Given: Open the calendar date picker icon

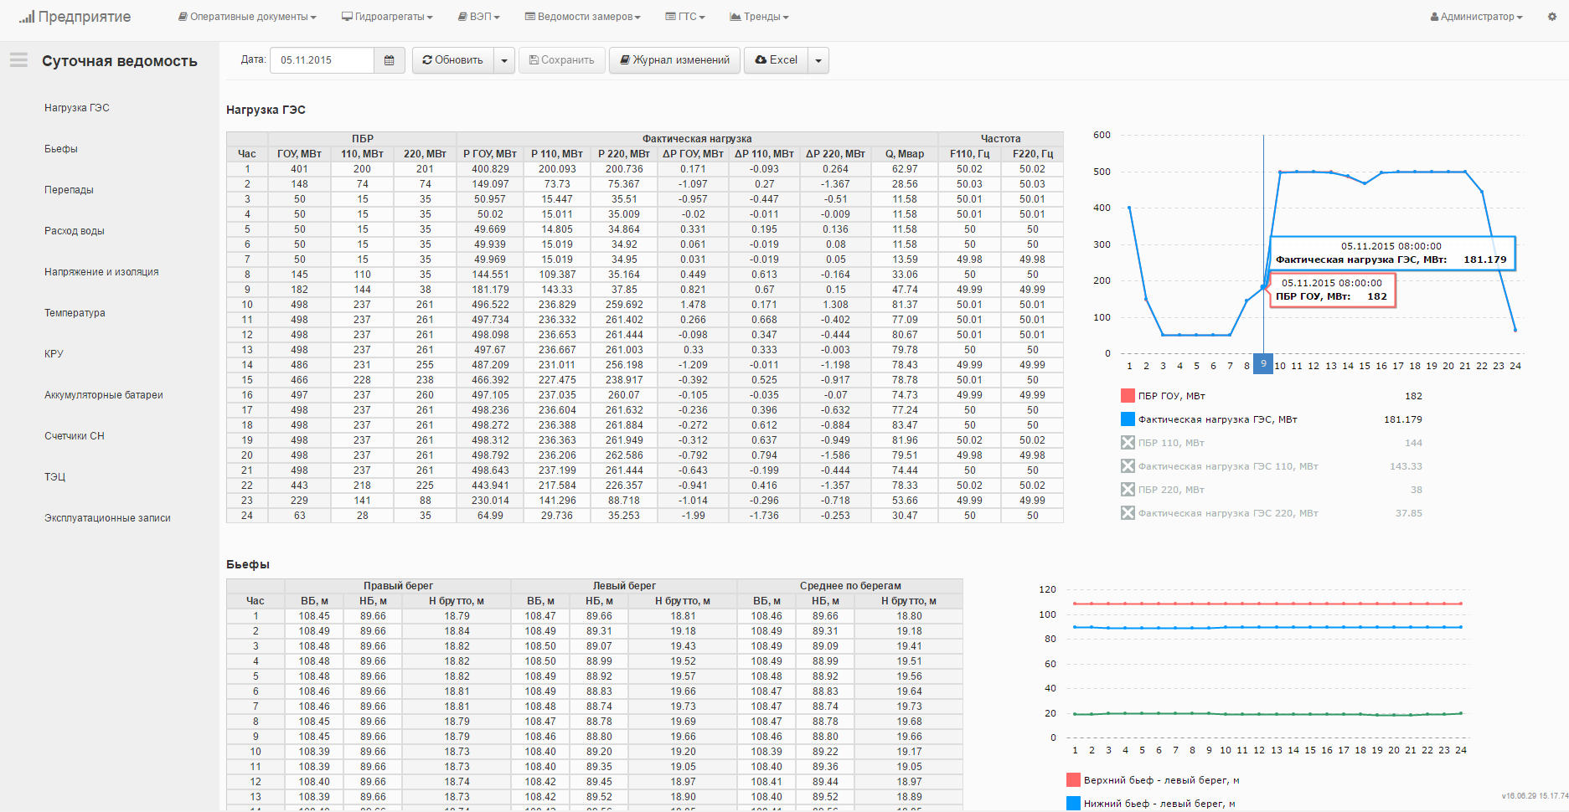Looking at the screenshot, I should [x=389, y=60].
